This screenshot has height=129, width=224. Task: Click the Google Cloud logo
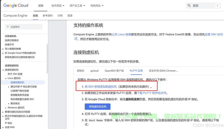tap(16, 5)
